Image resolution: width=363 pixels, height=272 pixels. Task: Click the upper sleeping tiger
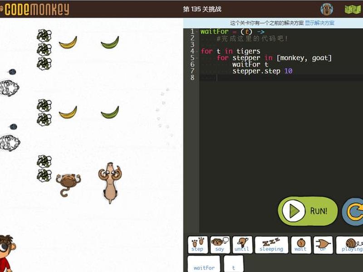(x=9, y=88)
